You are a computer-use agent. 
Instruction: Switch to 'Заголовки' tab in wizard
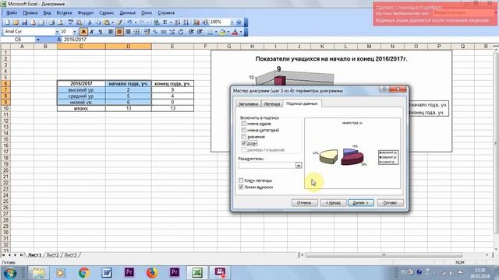click(x=248, y=103)
